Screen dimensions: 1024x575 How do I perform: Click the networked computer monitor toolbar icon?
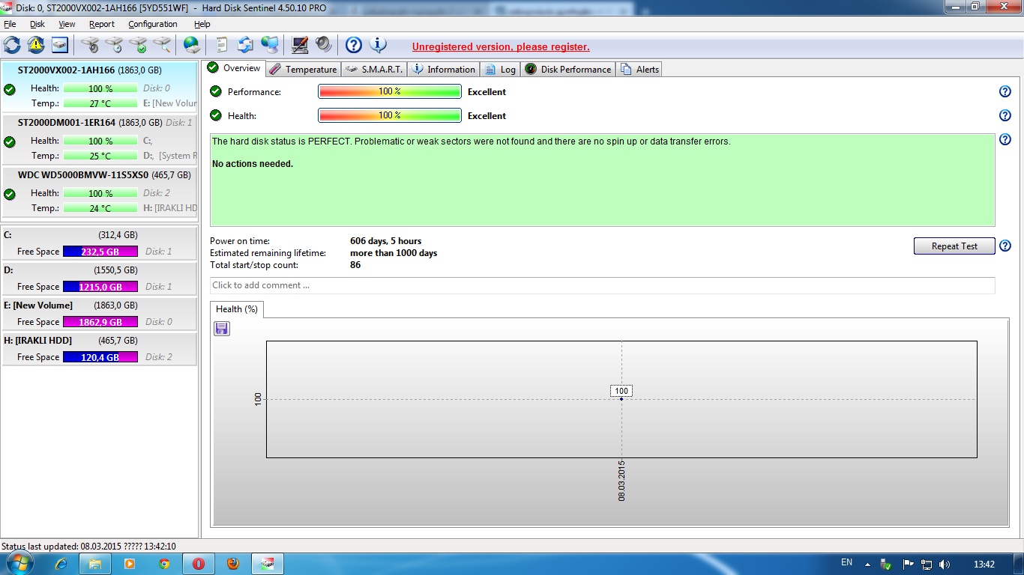[x=270, y=45]
